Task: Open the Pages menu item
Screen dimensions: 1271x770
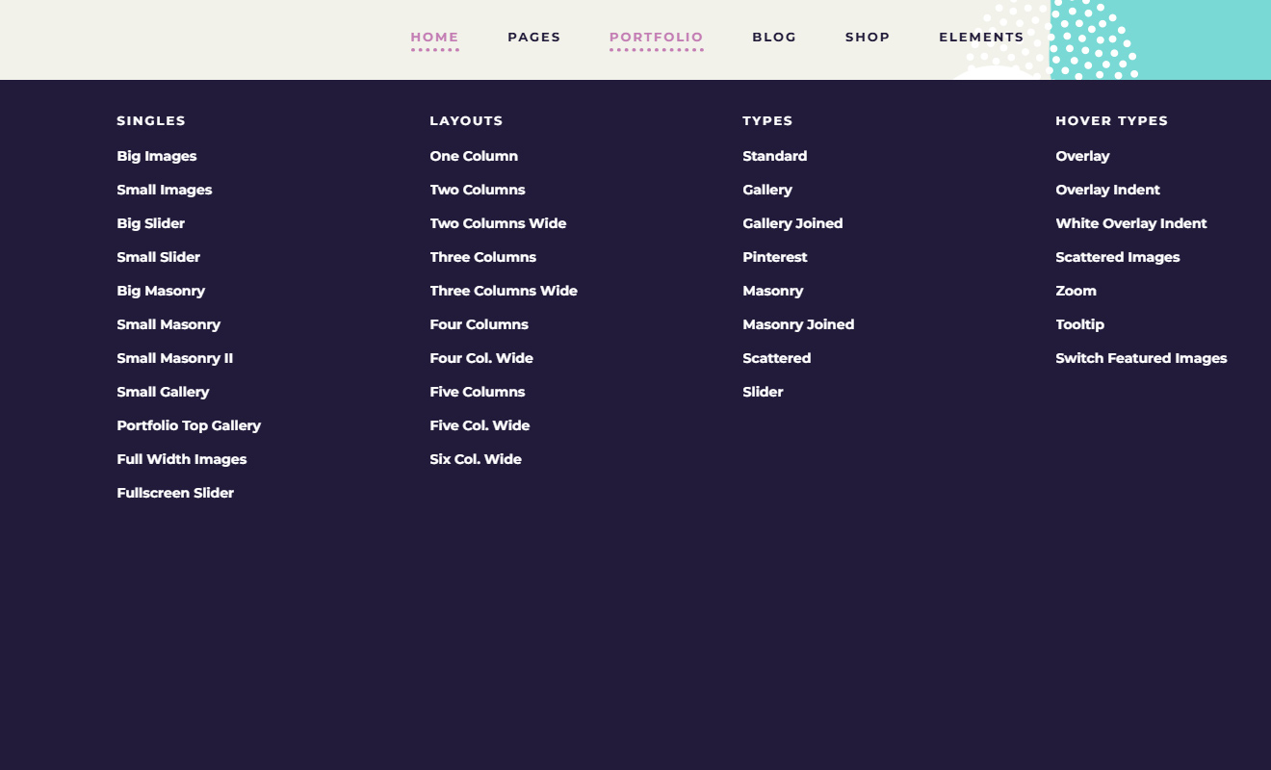Action: (534, 38)
